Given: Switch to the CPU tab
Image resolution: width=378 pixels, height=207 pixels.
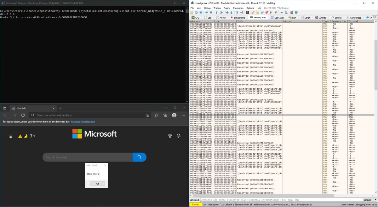Looking at the screenshot, I should click(196, 18).
